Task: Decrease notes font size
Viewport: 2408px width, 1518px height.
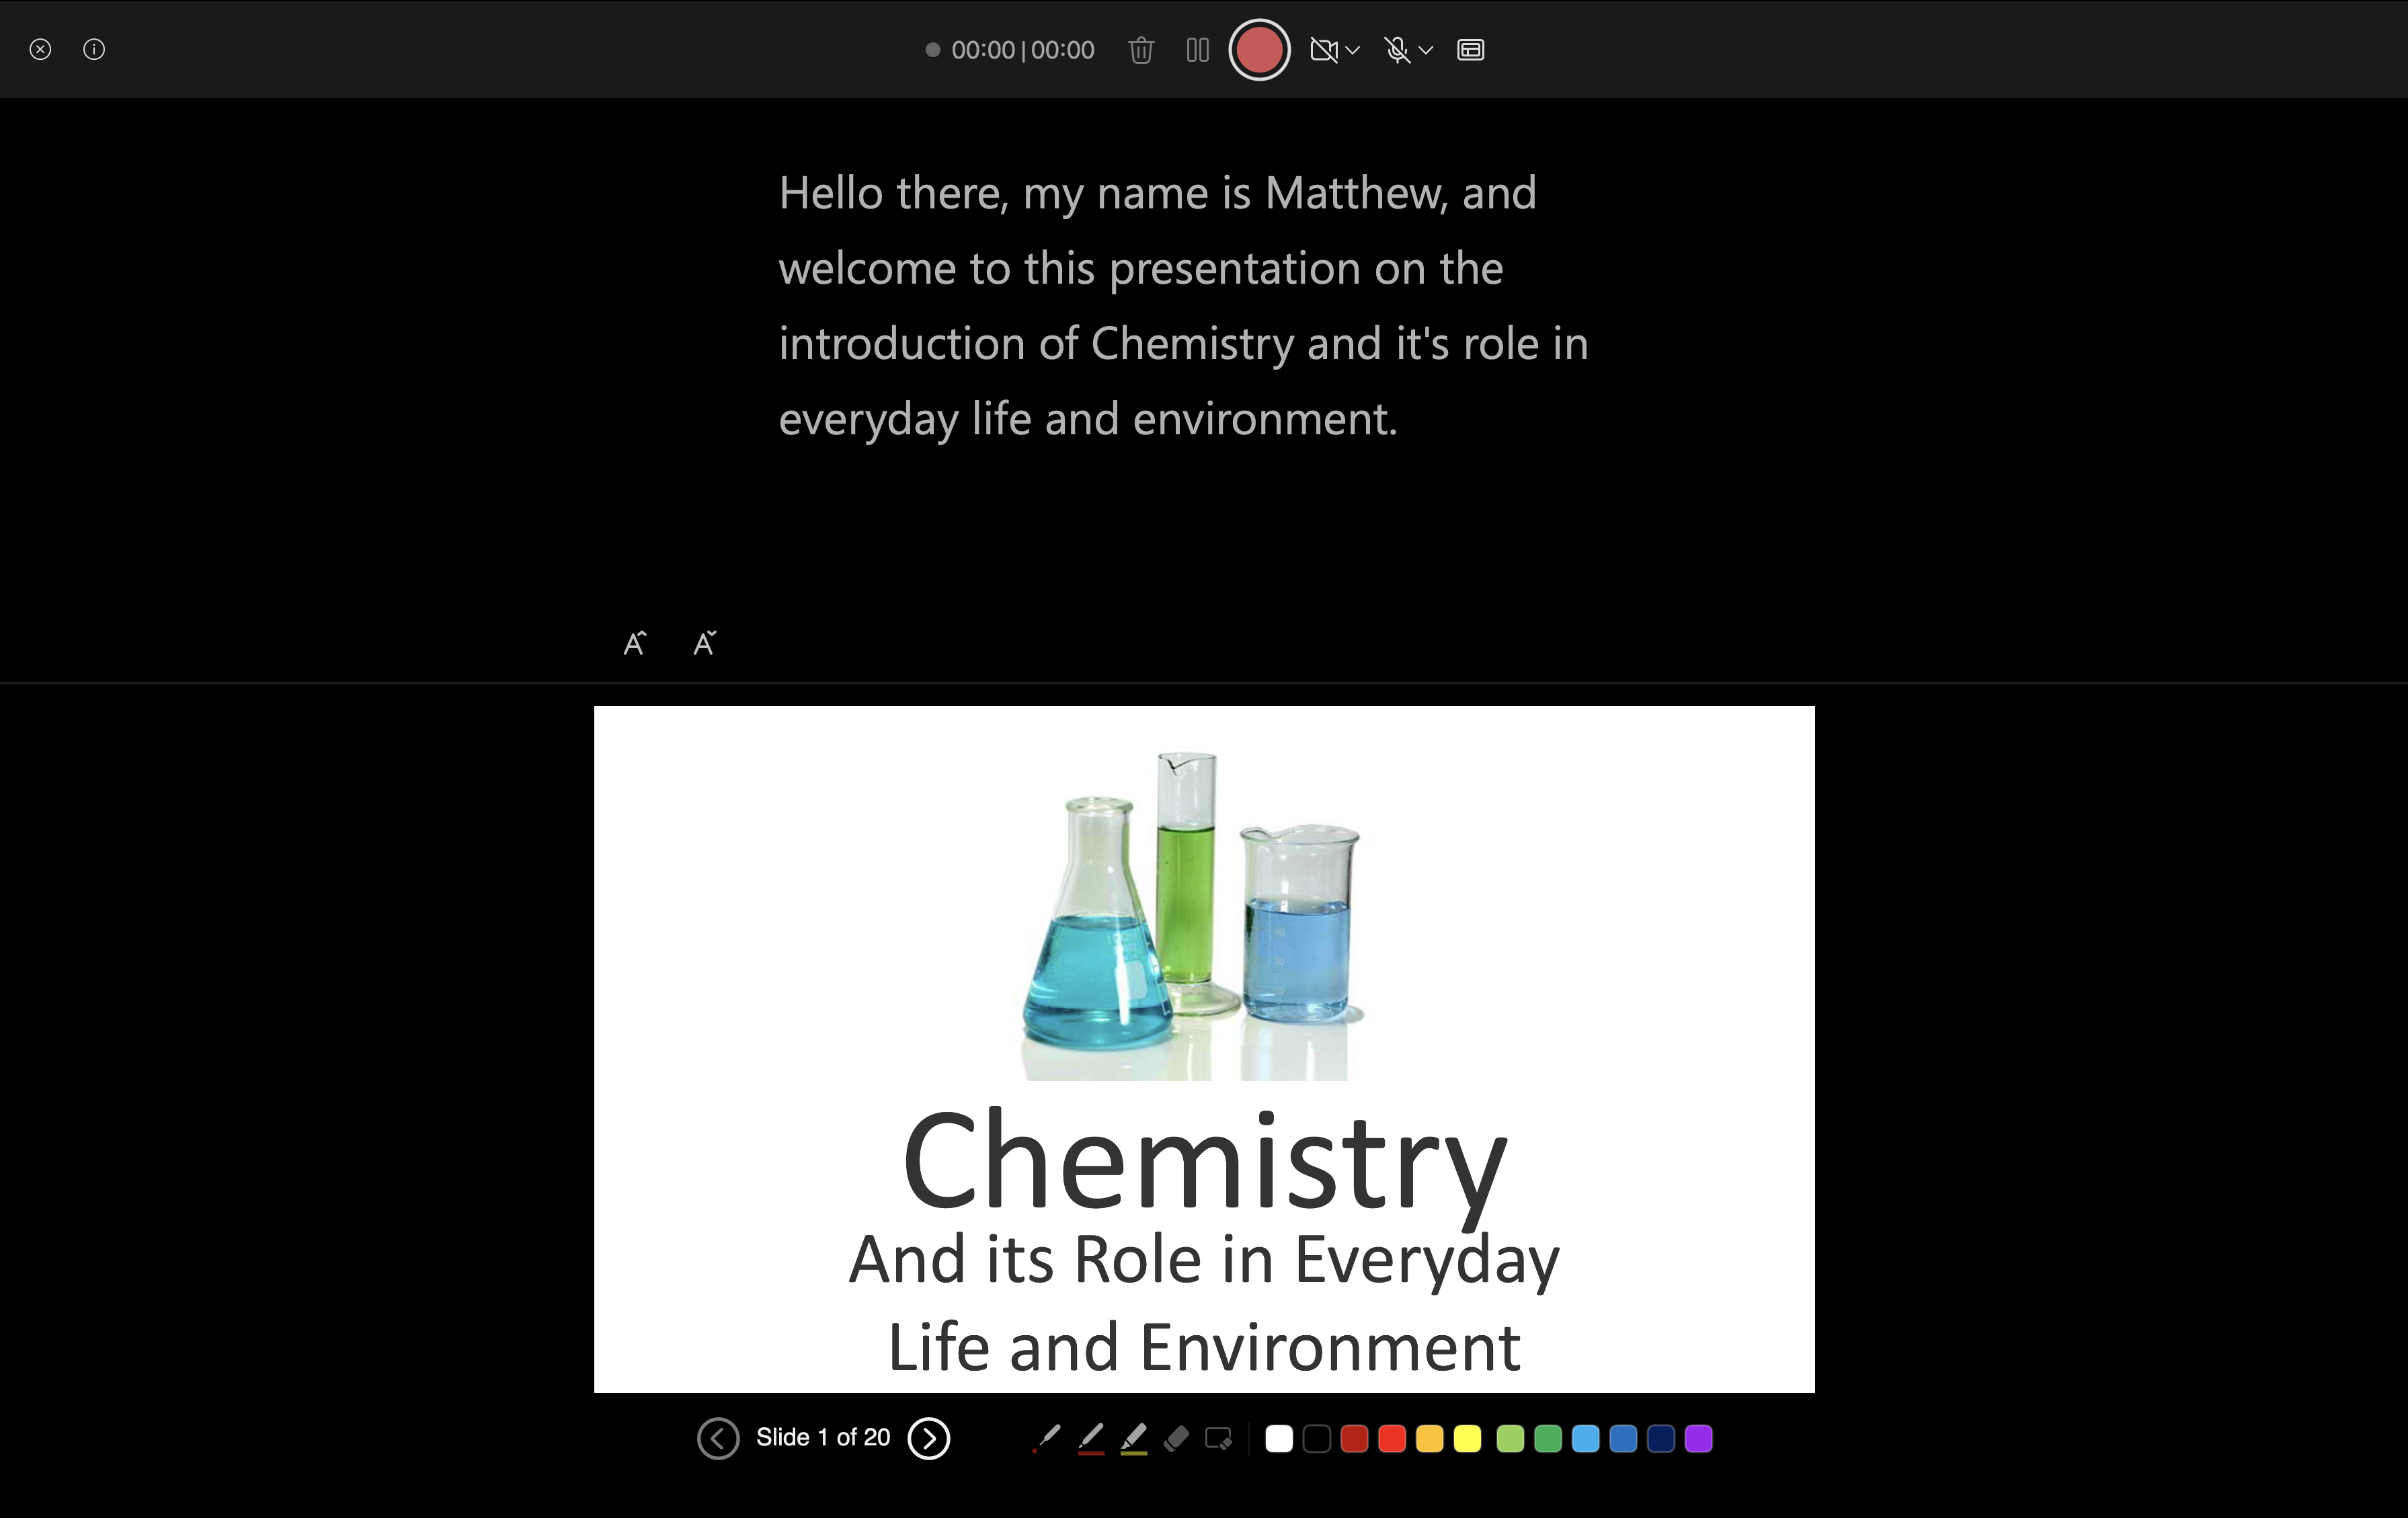Action: point(705,643)
